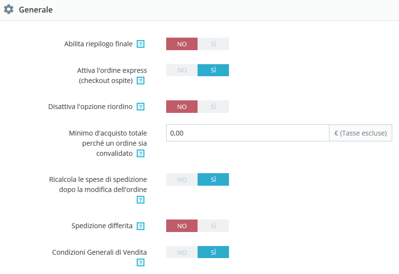Show help for Ricalcola le spese di spedizione
399x274 pixels.
141,200
